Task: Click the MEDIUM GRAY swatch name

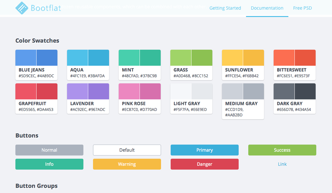Action: pyautogui.click(x=241, y=104)
